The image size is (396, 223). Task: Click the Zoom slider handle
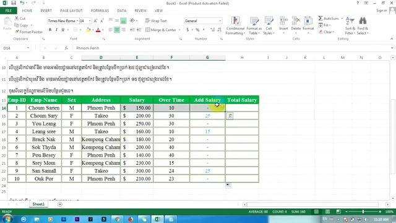pyautogui.click(x=363, y=211)
